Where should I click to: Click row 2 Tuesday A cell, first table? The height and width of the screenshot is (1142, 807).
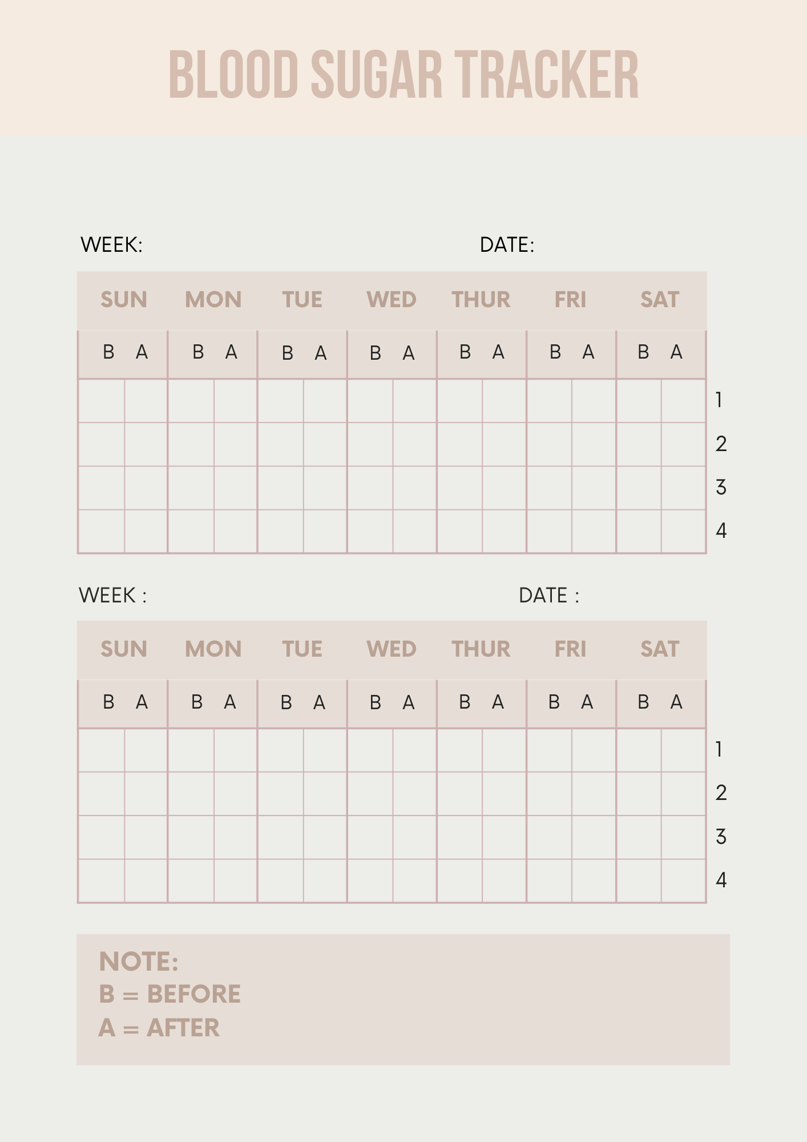(x=325, y=444)
